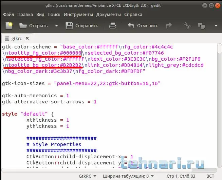
Task: Click the GtkButton::child-displacement-x line
Action: pos(80,157)
